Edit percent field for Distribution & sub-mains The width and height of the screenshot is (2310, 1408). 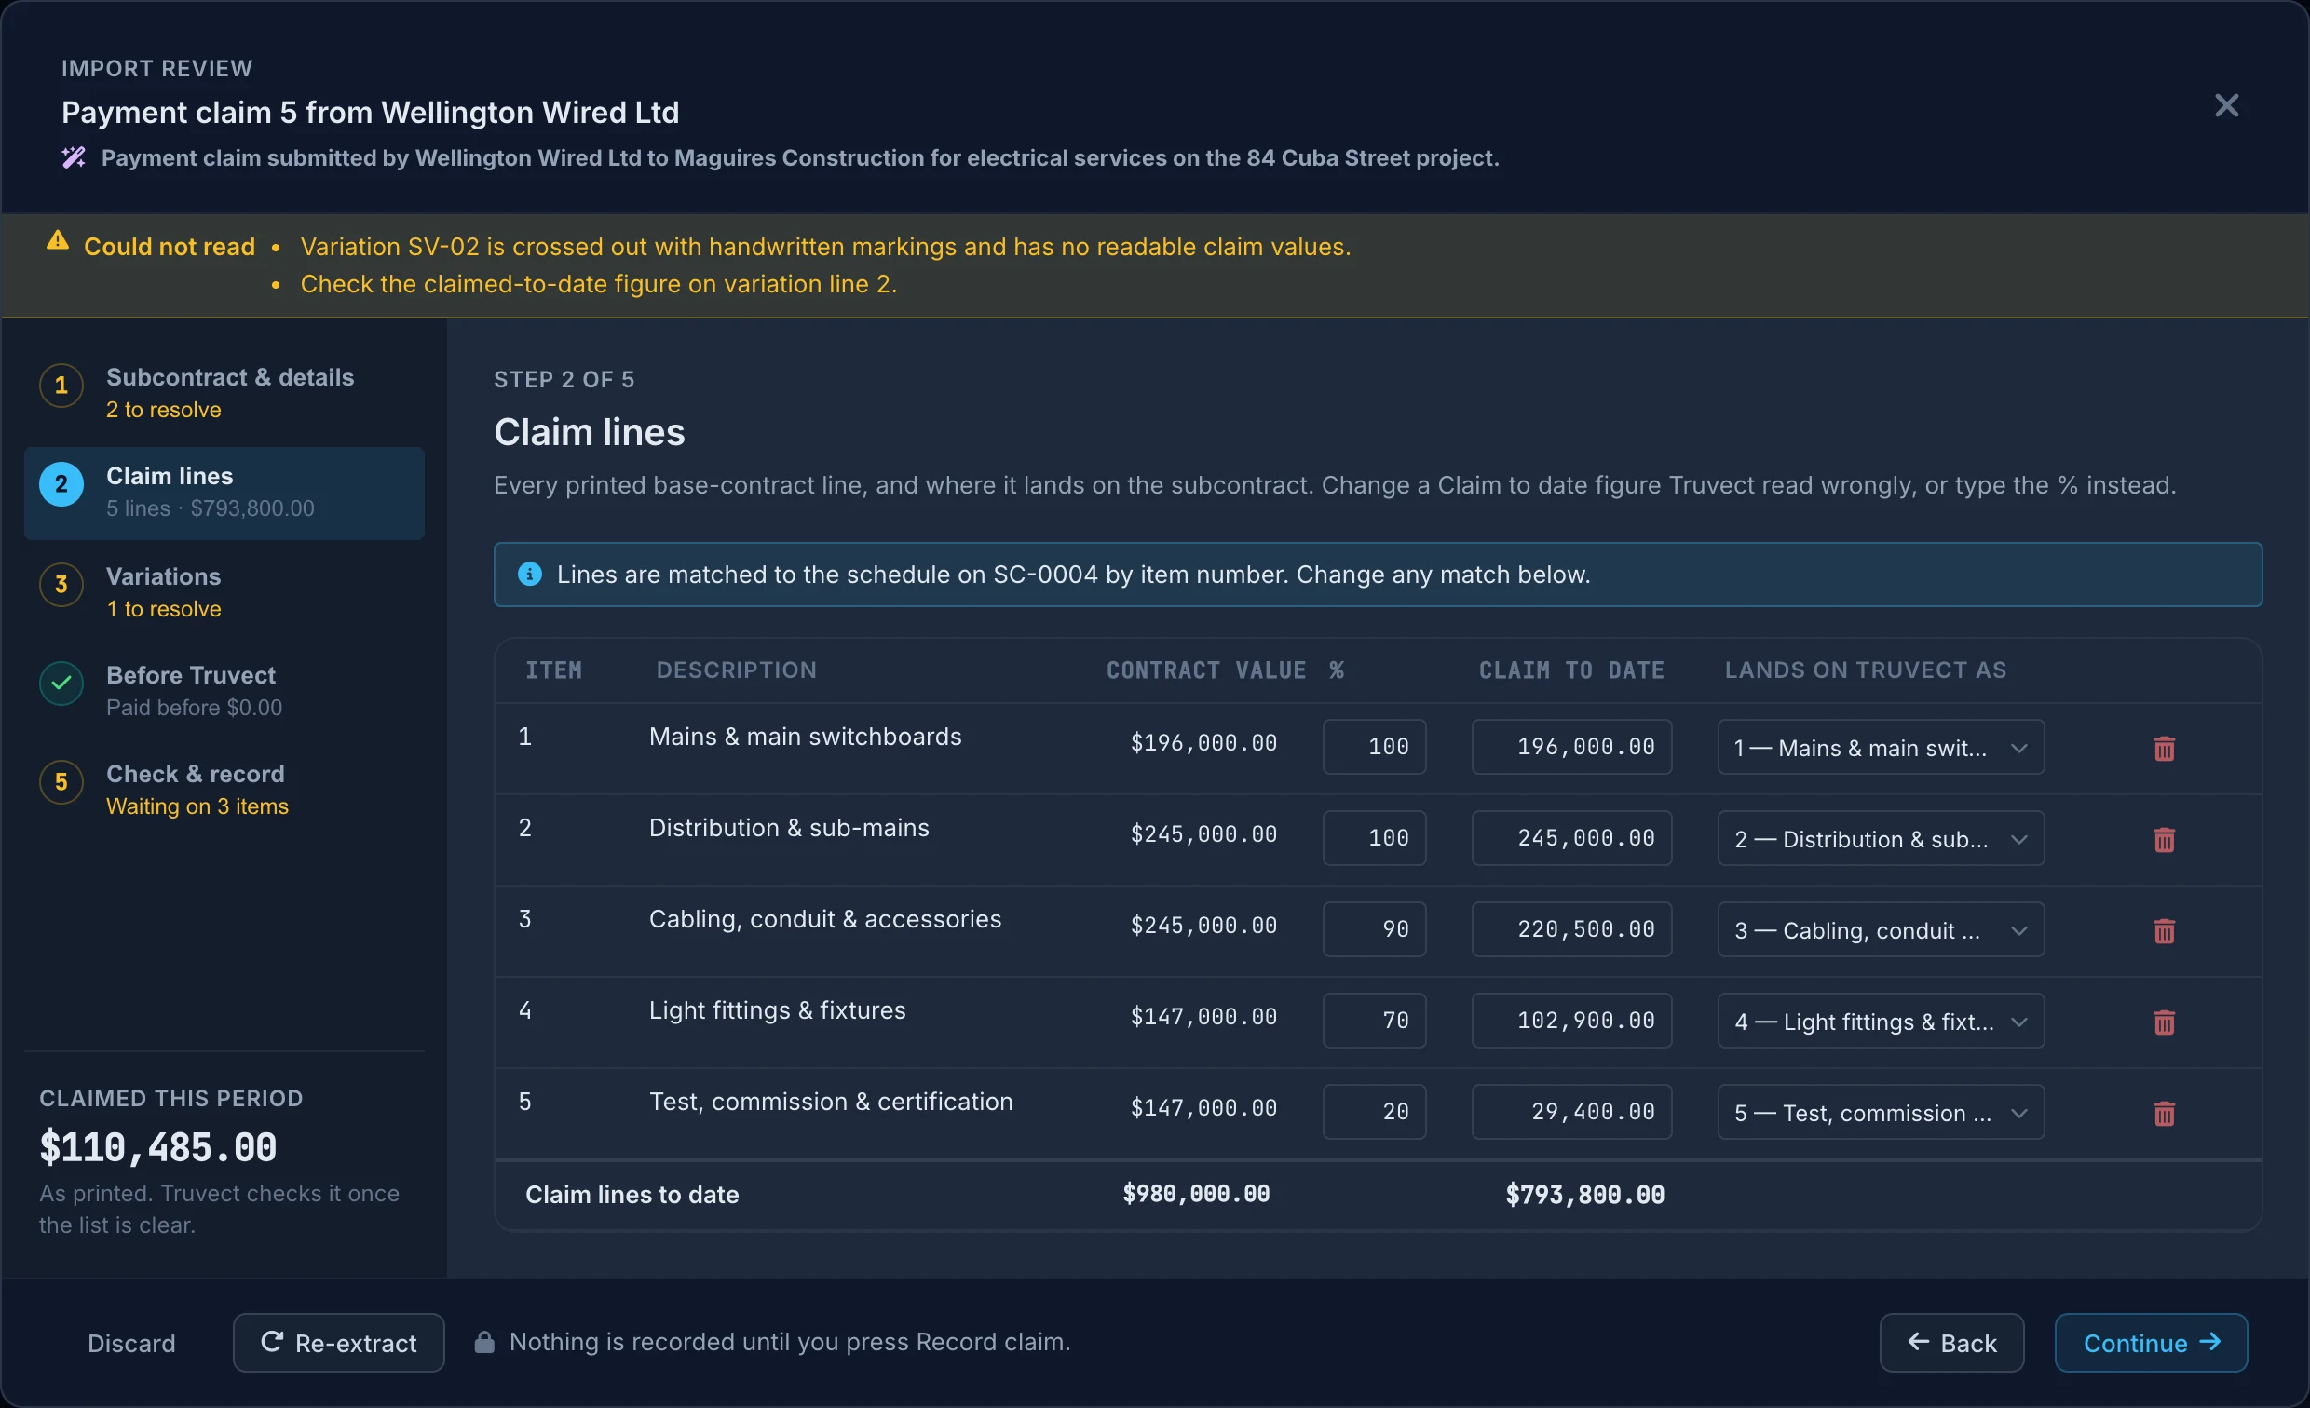click(1374, 838)
